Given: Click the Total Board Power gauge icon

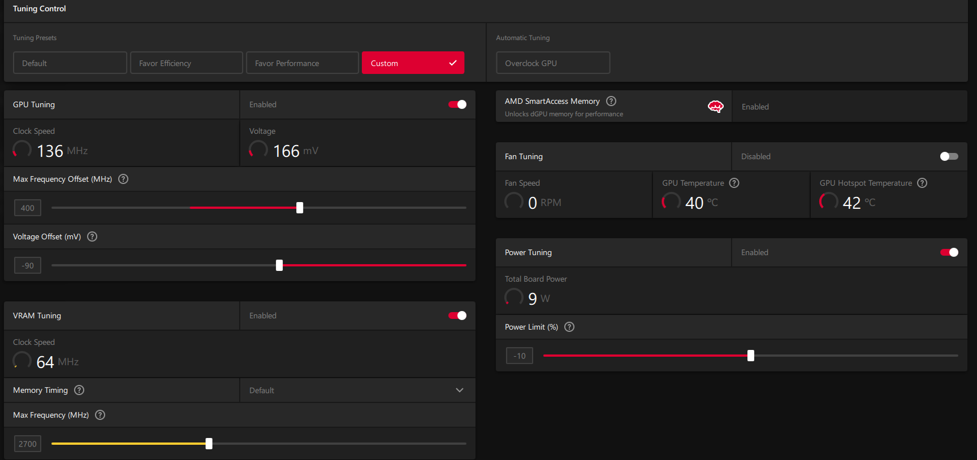Looking at the screenshot, I should tap(514, 297).
